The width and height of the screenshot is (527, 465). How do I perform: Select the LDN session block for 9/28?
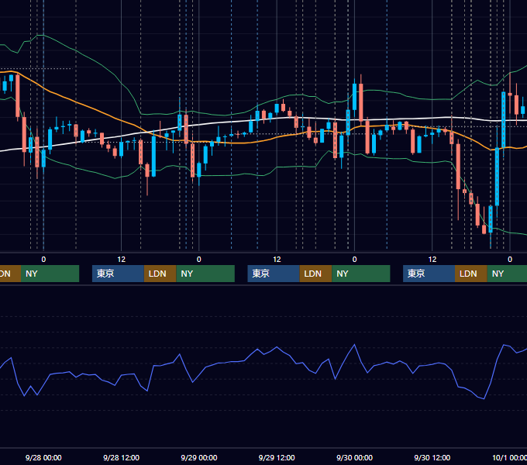[x=160, y=274]
